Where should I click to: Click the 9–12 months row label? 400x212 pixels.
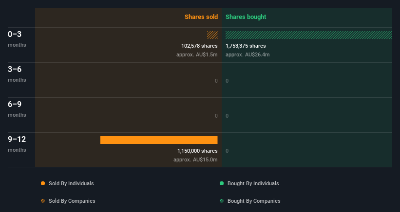coord(17,144)
